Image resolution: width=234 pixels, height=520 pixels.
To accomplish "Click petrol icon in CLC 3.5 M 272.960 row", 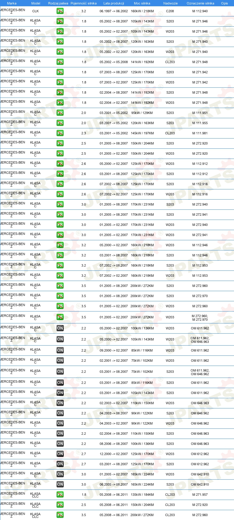I will tap(60, 515).
